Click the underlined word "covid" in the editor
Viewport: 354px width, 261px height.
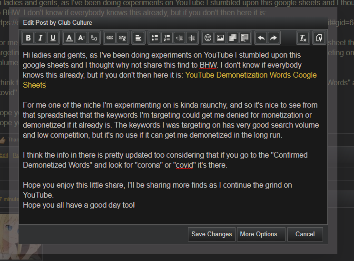pyautogui.click(x=185, y=165)
